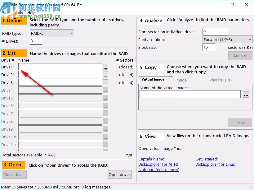Minimize the Raid Reconstructor window
The height and width of the screenshot is (190, 254).
[218, 5]
